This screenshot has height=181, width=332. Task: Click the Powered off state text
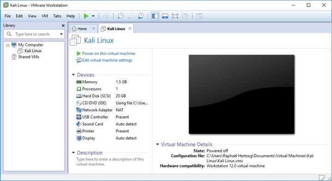[217, 151]
